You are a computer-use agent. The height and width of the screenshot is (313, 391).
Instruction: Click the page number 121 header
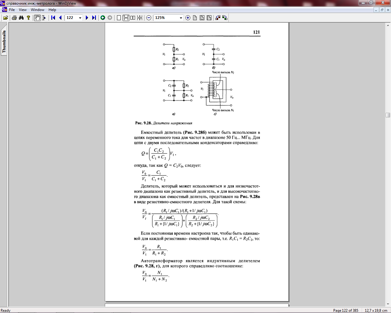coord(256,32)
